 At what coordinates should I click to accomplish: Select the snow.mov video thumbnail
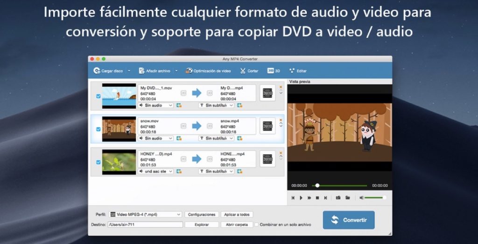[119, 129]
